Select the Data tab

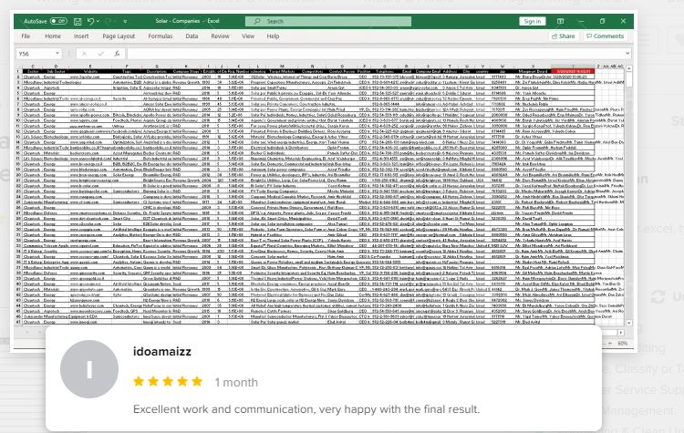[x=192, y=36]
